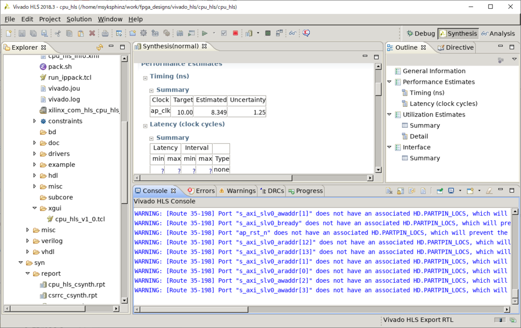The width and height of the screenshot is (521, 328).
Task: Click the Save icon in the toolbar
Action: (22, 33)
